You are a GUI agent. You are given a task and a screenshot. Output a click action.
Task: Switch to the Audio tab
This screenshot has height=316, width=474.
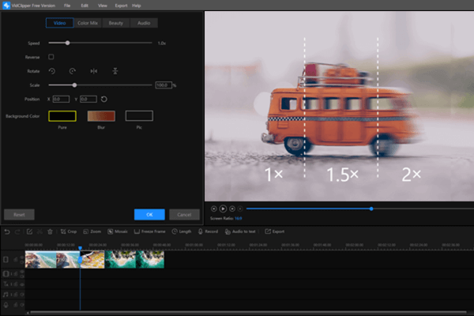coord(144,23)
